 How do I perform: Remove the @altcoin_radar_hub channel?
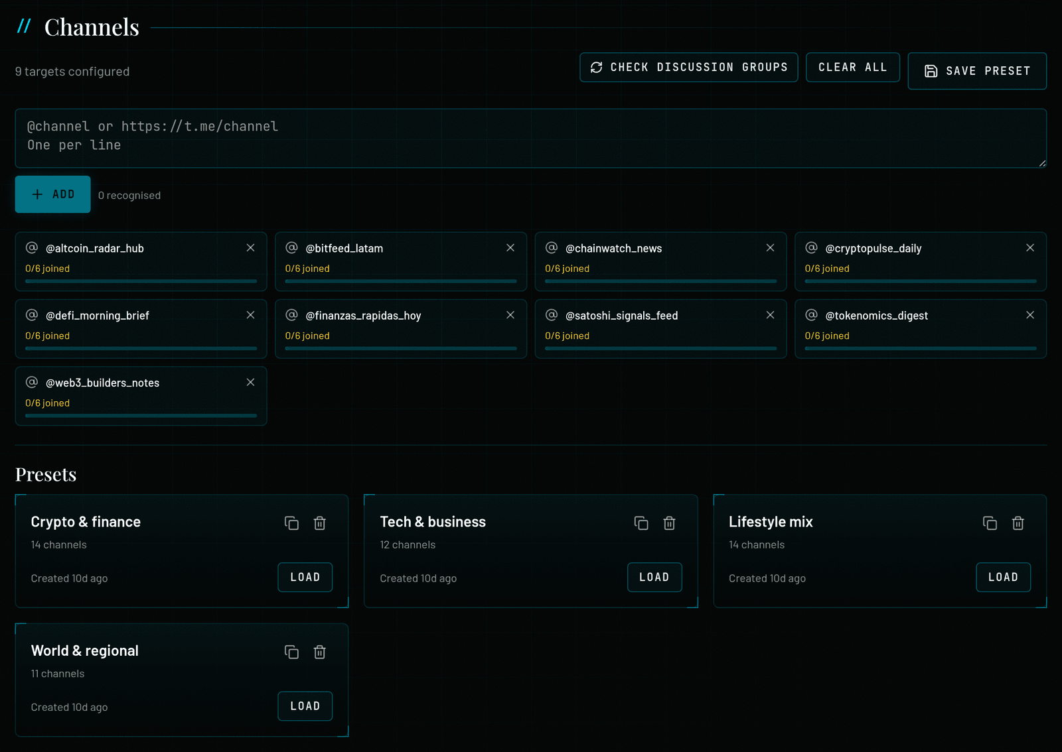[250, 248]
